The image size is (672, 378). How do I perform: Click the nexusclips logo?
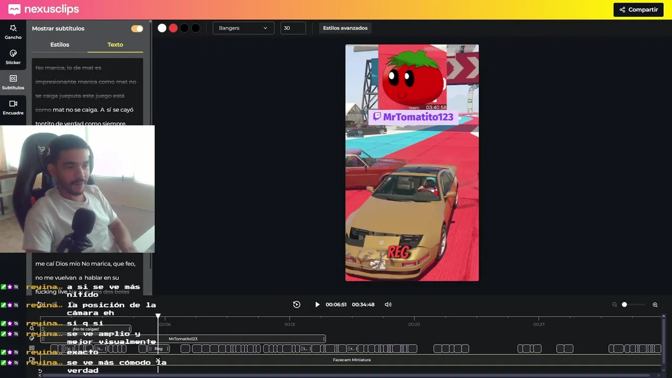pos(44,9)
